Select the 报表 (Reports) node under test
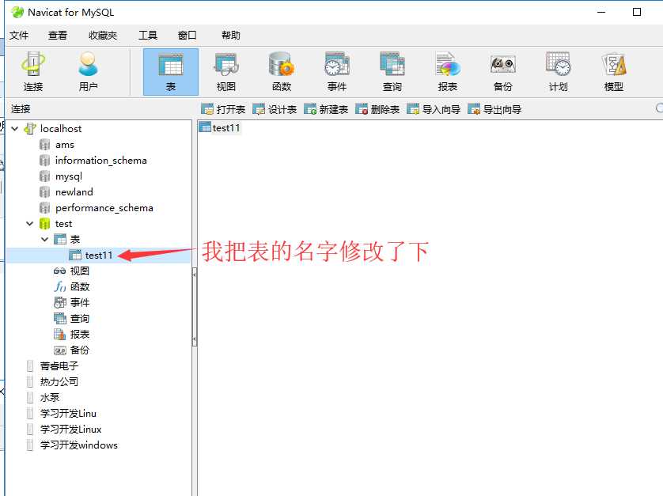Screen dimensions: 663x496 coord(79,334)
